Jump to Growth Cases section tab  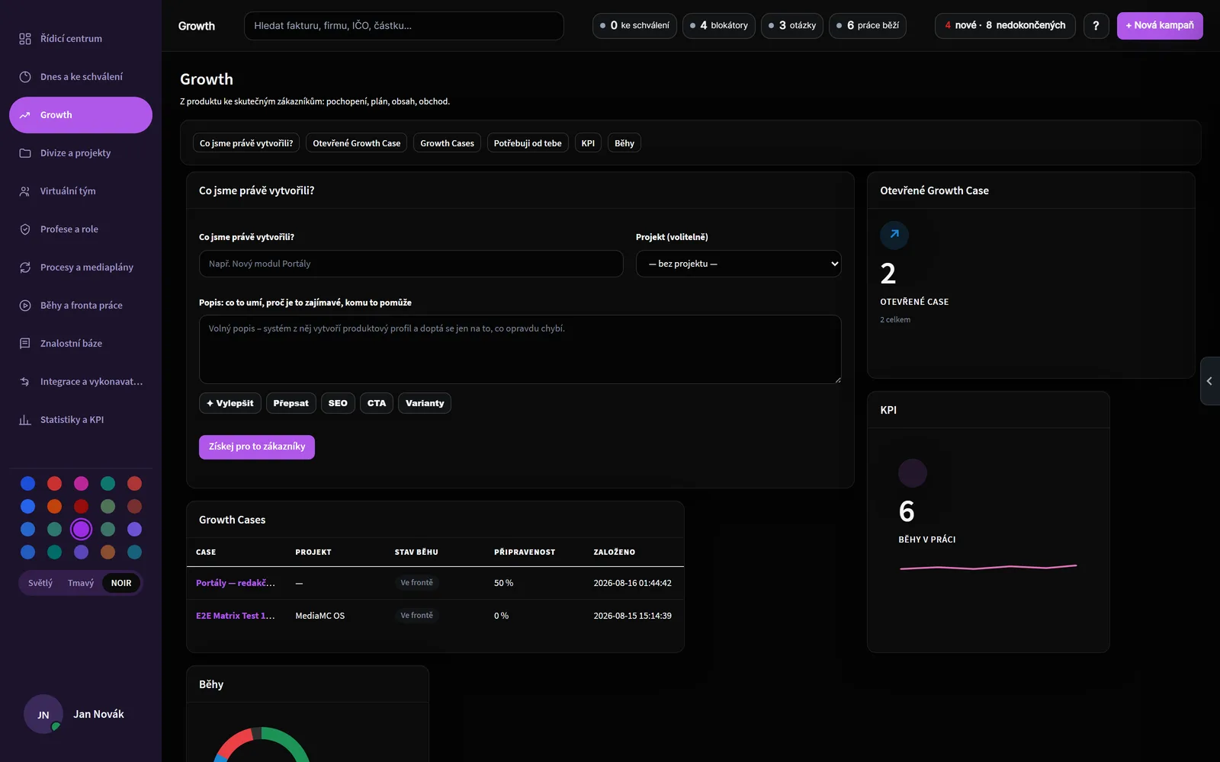448,143
